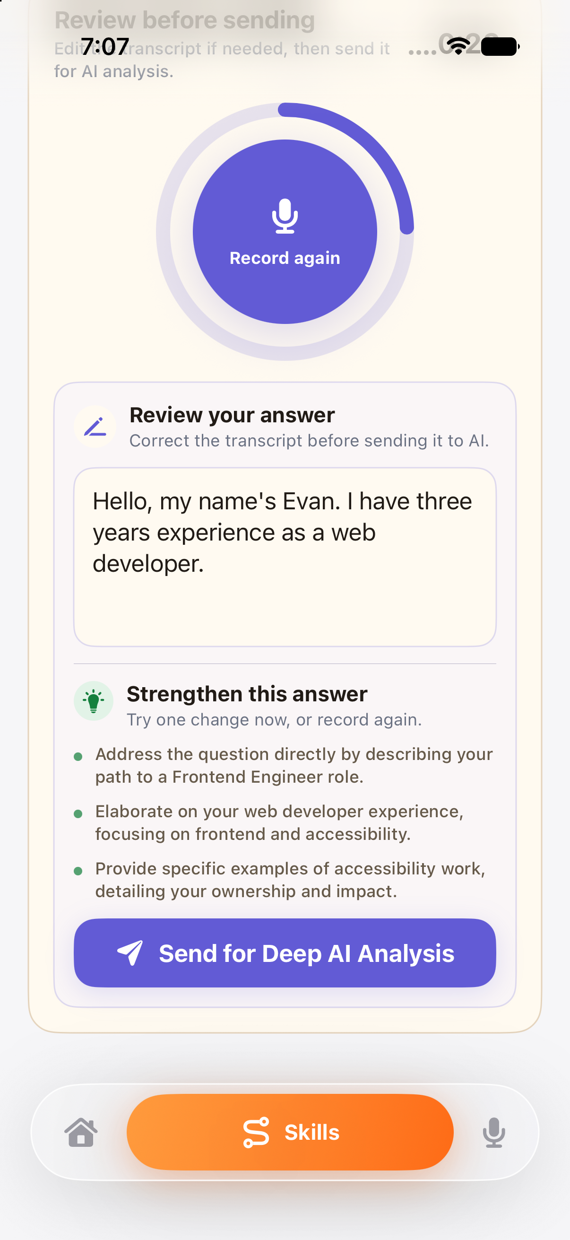Click into the transcript text field

click(x=285, y=557)
